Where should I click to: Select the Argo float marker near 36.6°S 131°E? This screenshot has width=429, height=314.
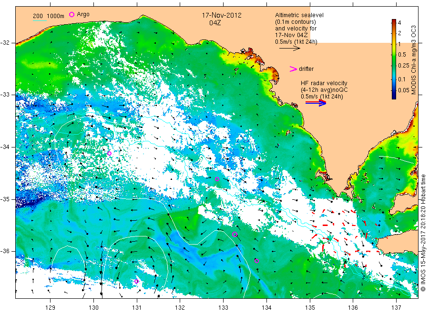click(x=136, y=281)
